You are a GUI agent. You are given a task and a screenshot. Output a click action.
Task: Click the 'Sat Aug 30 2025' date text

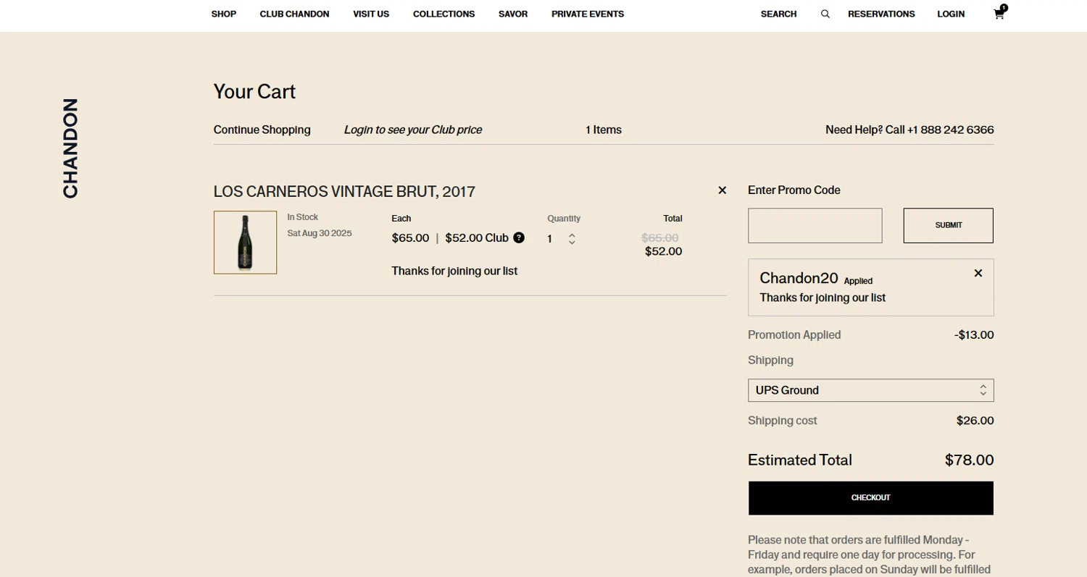coord(320,233)
